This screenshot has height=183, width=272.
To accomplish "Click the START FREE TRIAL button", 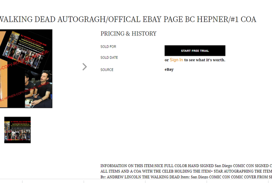I will pos(195,51).
